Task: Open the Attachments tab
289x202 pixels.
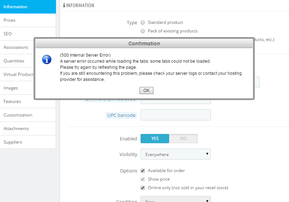Action: point(28,128)
